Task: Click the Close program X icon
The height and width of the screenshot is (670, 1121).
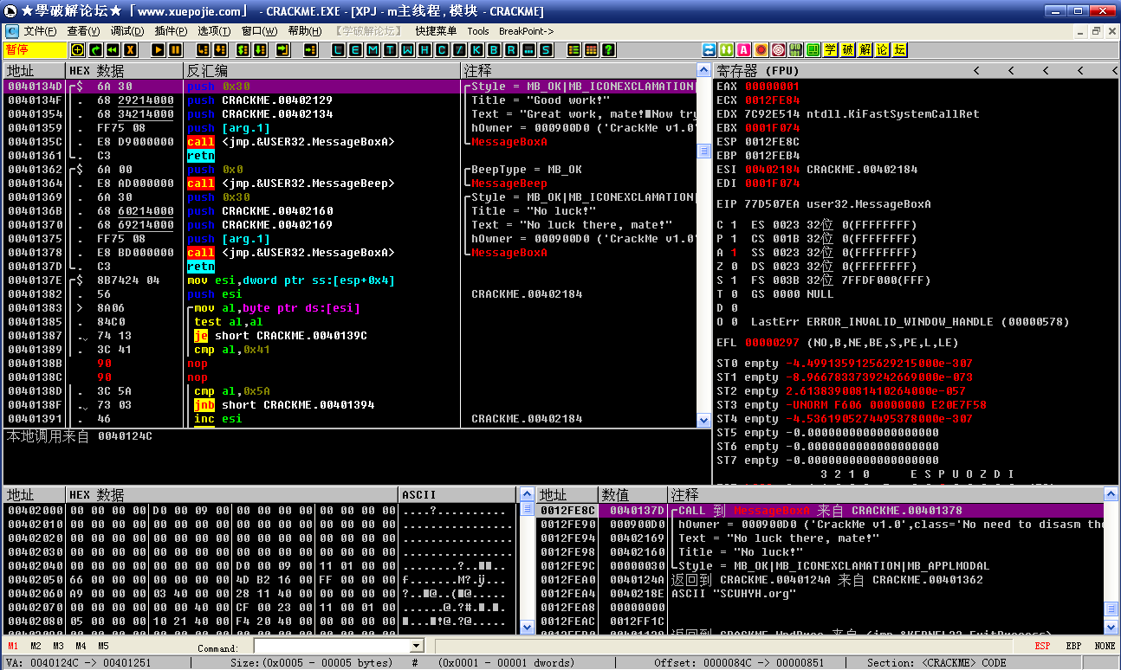Action: (x=131, y=50)
